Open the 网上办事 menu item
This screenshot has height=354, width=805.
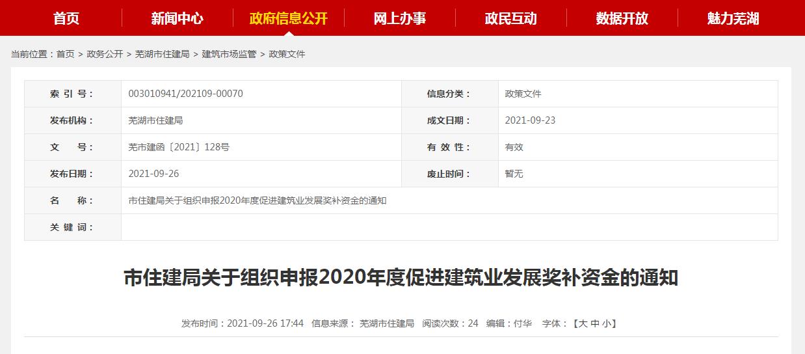(400, 18)
